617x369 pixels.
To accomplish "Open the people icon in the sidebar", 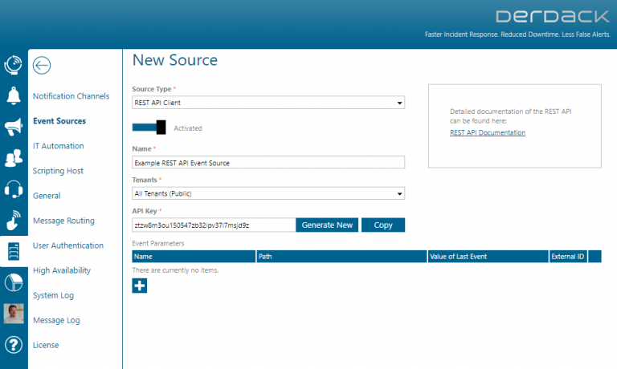I will tap(14, 158).
